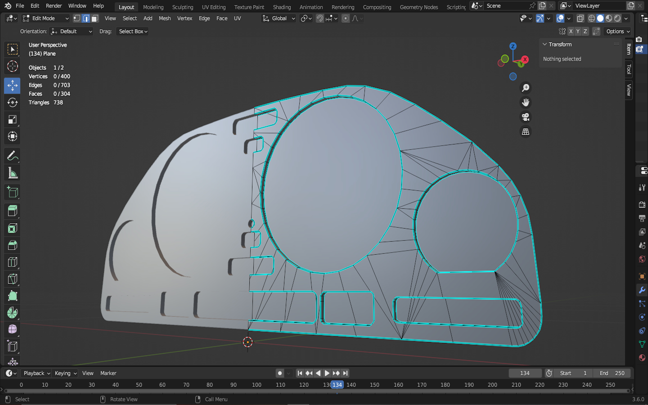The height and width of the screenshot is (405, 648).
Task: Toggle X axis mirror
Action: coord(571,31)
